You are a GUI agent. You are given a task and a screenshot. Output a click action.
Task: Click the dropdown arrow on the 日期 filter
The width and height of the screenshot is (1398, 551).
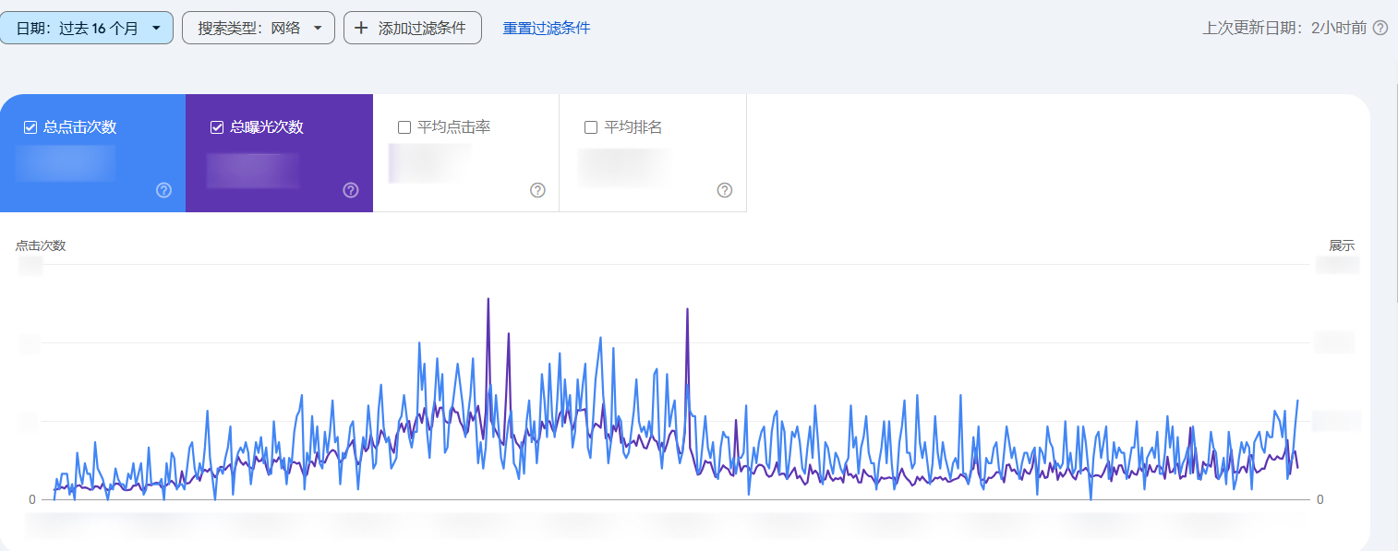coord(155,27)
